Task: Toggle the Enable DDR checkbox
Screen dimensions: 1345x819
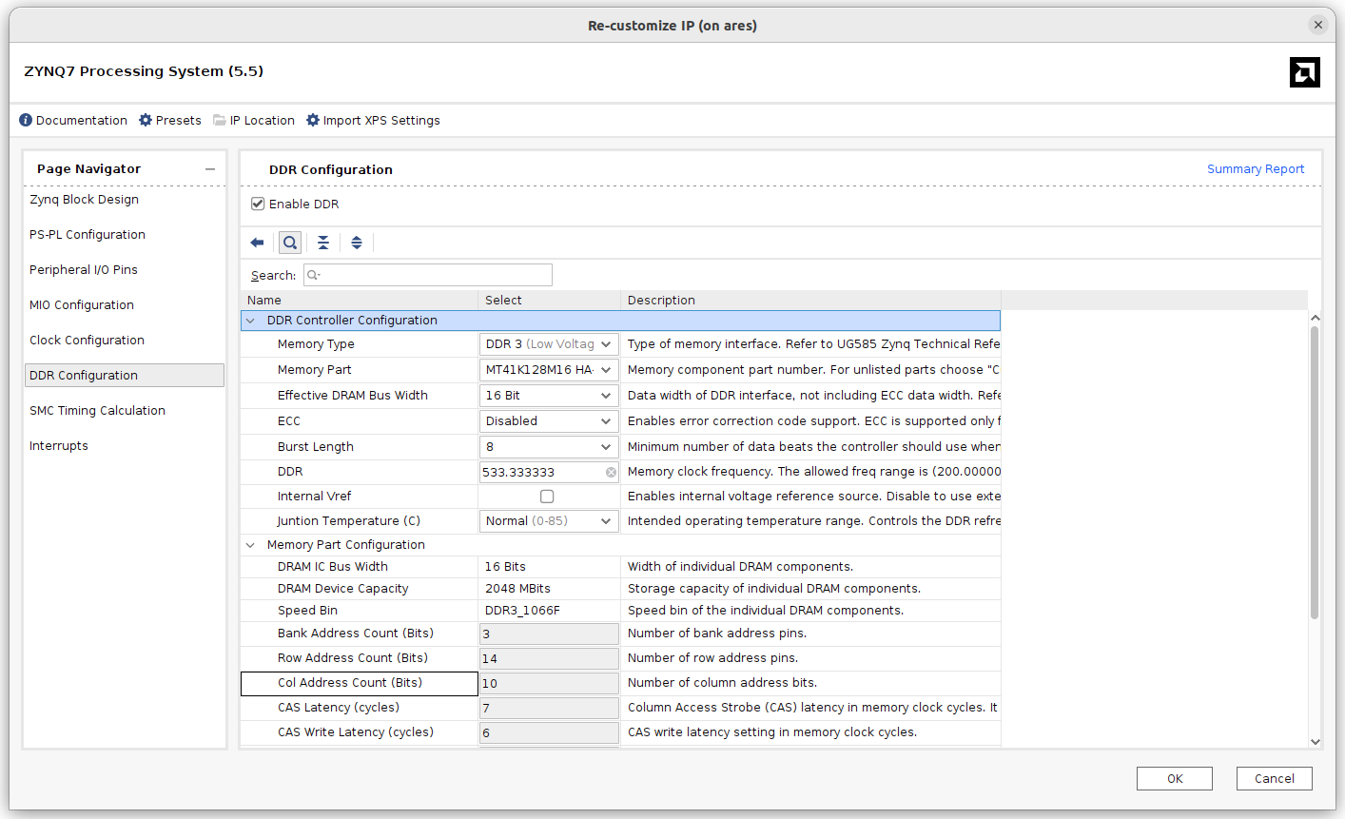Action: pos(258,204)
